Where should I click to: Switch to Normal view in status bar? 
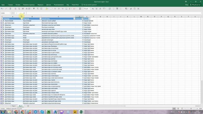click(x=174, y=109)
